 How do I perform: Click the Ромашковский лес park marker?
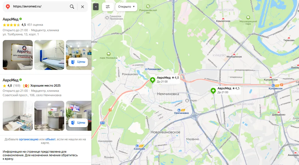pos(148,7)
